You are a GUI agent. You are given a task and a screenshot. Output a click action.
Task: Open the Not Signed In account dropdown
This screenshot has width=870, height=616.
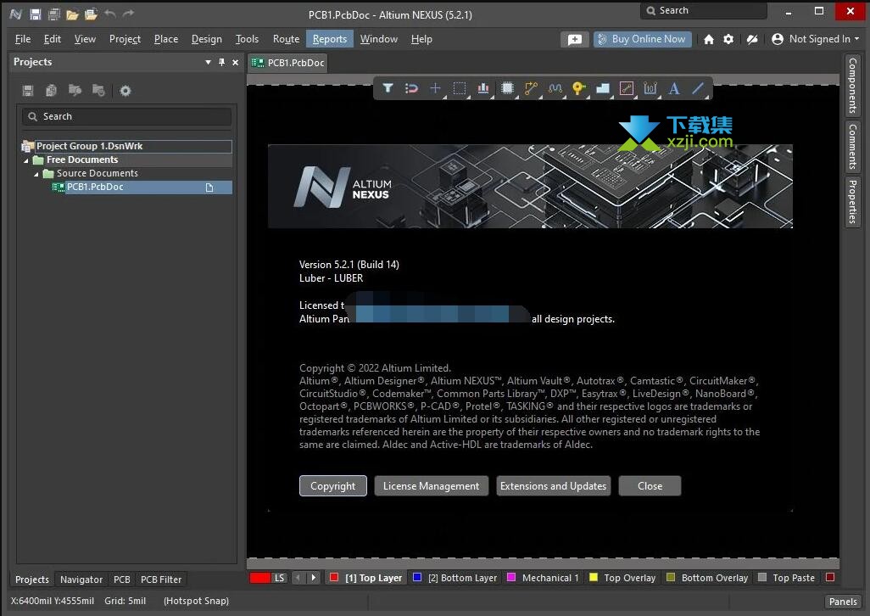pyautogui.click(x=815, y=39)
